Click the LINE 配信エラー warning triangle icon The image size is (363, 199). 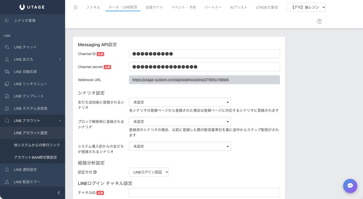[x=7, y=182]
